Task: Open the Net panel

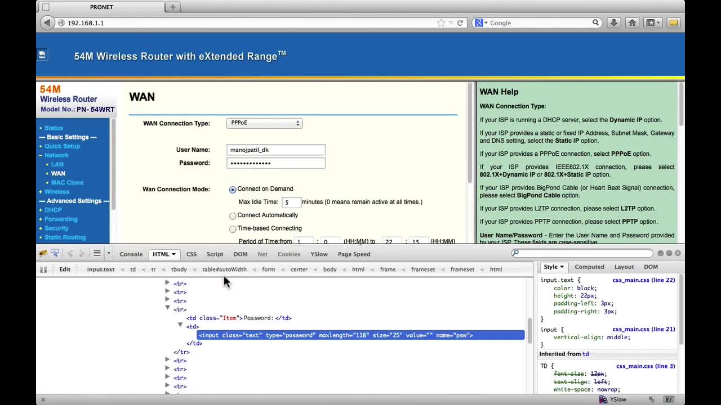Action: point(262,254)
